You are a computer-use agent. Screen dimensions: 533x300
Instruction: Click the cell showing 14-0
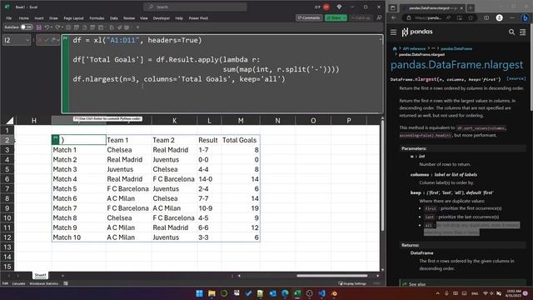209,179
